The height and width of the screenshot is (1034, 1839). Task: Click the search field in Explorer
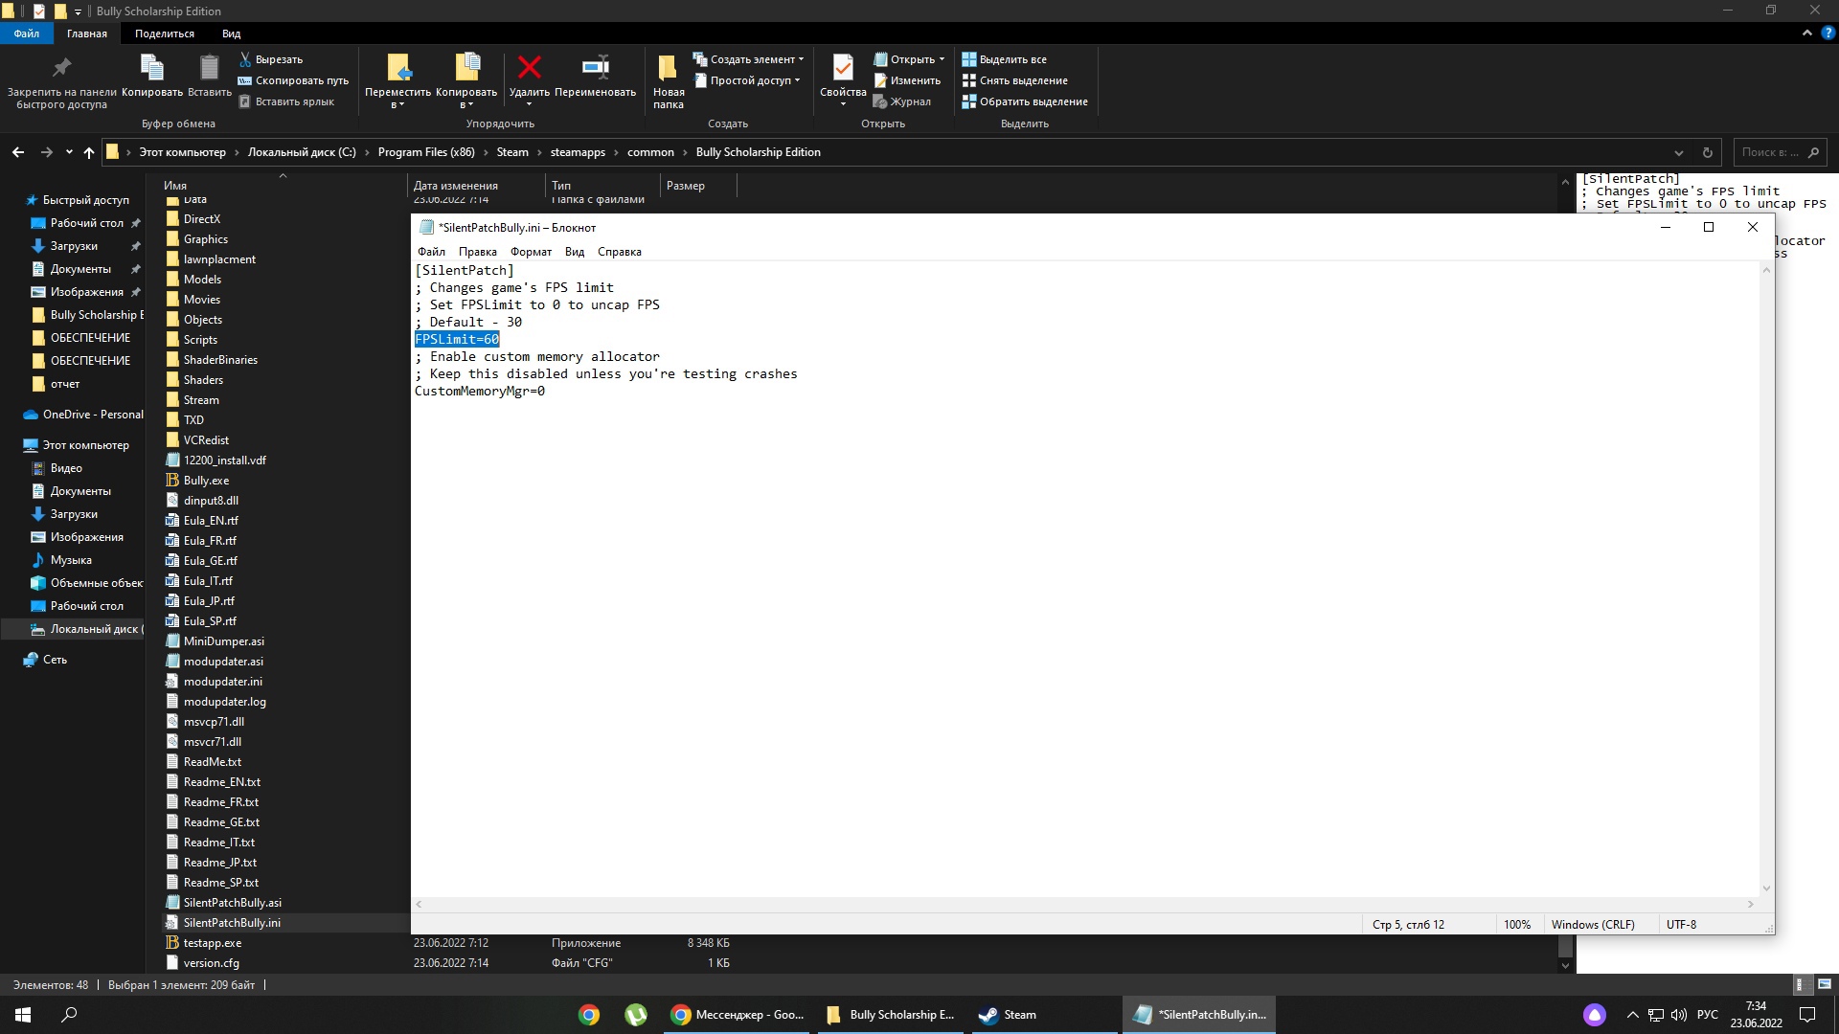pyautogui.click(x=1780, y=152)
